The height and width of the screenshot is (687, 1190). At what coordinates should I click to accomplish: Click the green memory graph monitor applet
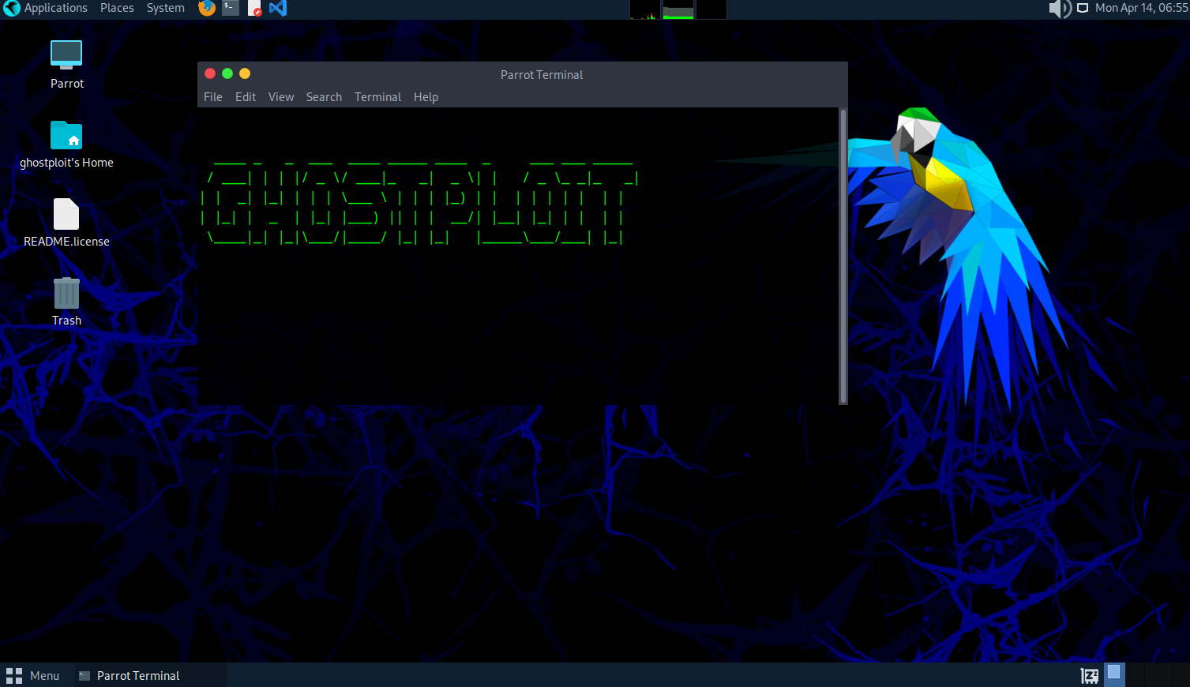pos(678,9)
